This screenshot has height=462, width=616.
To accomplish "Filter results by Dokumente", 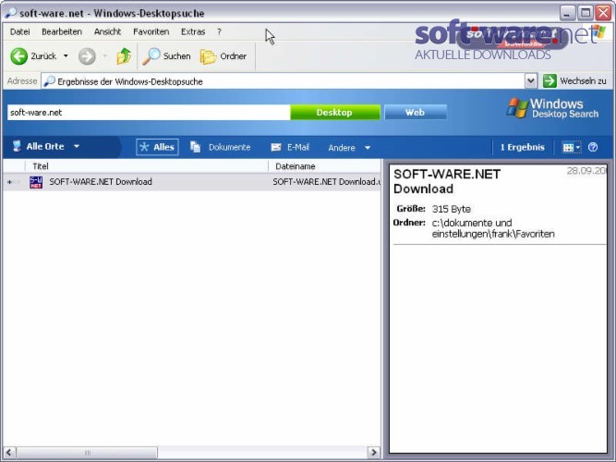I will [x=221, y=147].
